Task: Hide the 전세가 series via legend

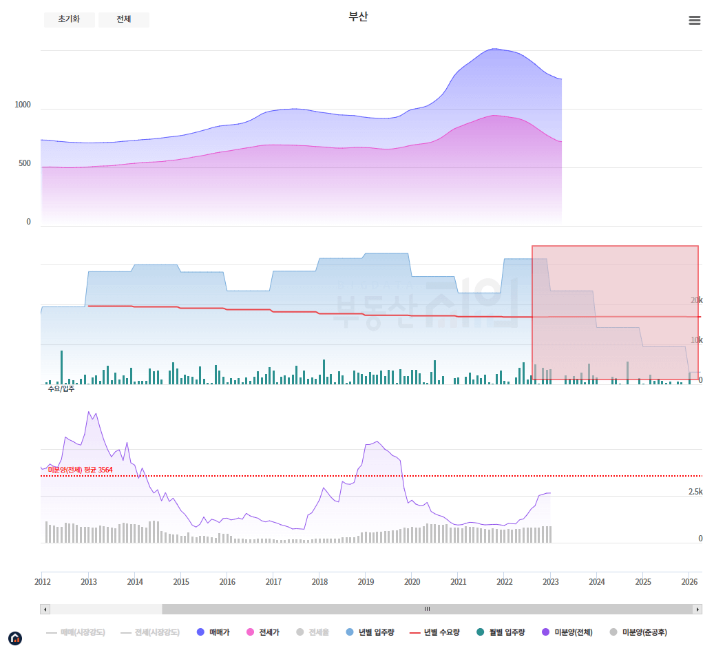Action: [x=263, y=632]
